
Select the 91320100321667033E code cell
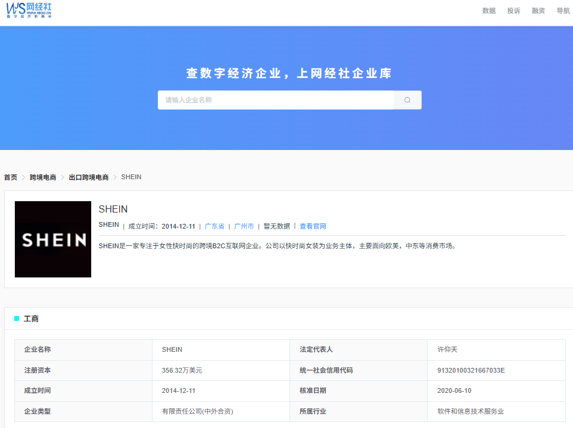tap(496, 371)
